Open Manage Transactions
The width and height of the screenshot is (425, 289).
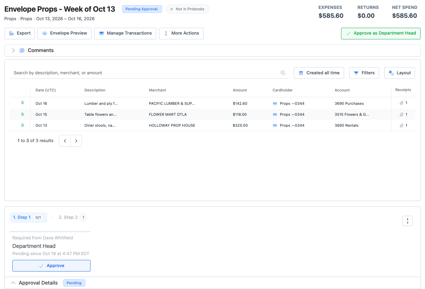tap(125, 34)
